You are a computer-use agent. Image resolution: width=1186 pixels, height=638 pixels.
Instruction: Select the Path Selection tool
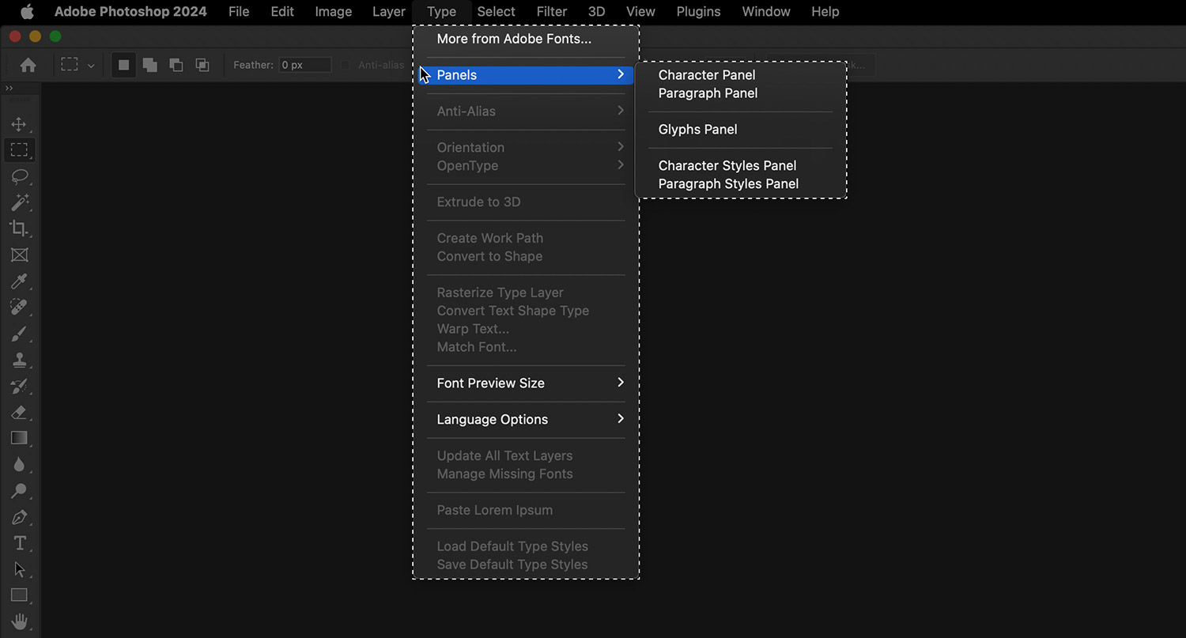pyautogui.click(x=19, y=569)
